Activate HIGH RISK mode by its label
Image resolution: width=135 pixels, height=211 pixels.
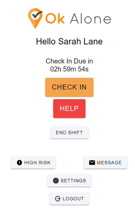[x=37, y=163]
